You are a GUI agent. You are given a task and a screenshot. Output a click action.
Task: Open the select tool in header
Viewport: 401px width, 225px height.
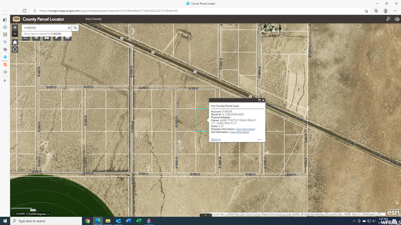click(x=388, y=19)
